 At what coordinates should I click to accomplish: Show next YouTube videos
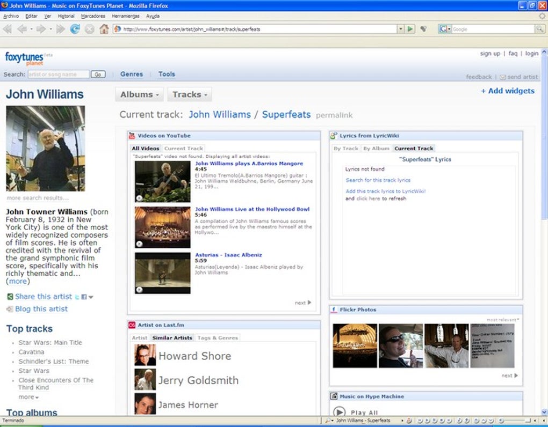click(302, 303)
